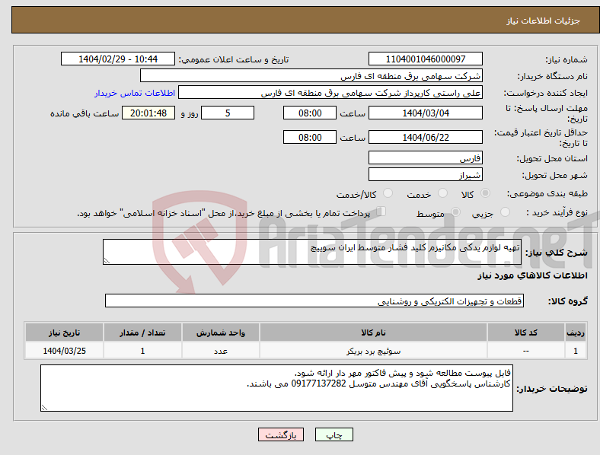600x455 pixels.
Task: Click the نام کالا column header
Action: coord(373,332)
